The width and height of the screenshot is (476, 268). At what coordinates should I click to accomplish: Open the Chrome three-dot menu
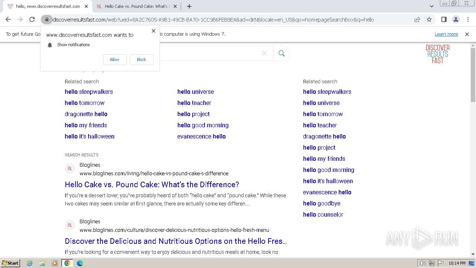[468, 19]
